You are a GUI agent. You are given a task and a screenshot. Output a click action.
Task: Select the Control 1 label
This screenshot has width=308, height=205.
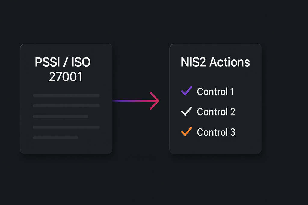(215, 92)
